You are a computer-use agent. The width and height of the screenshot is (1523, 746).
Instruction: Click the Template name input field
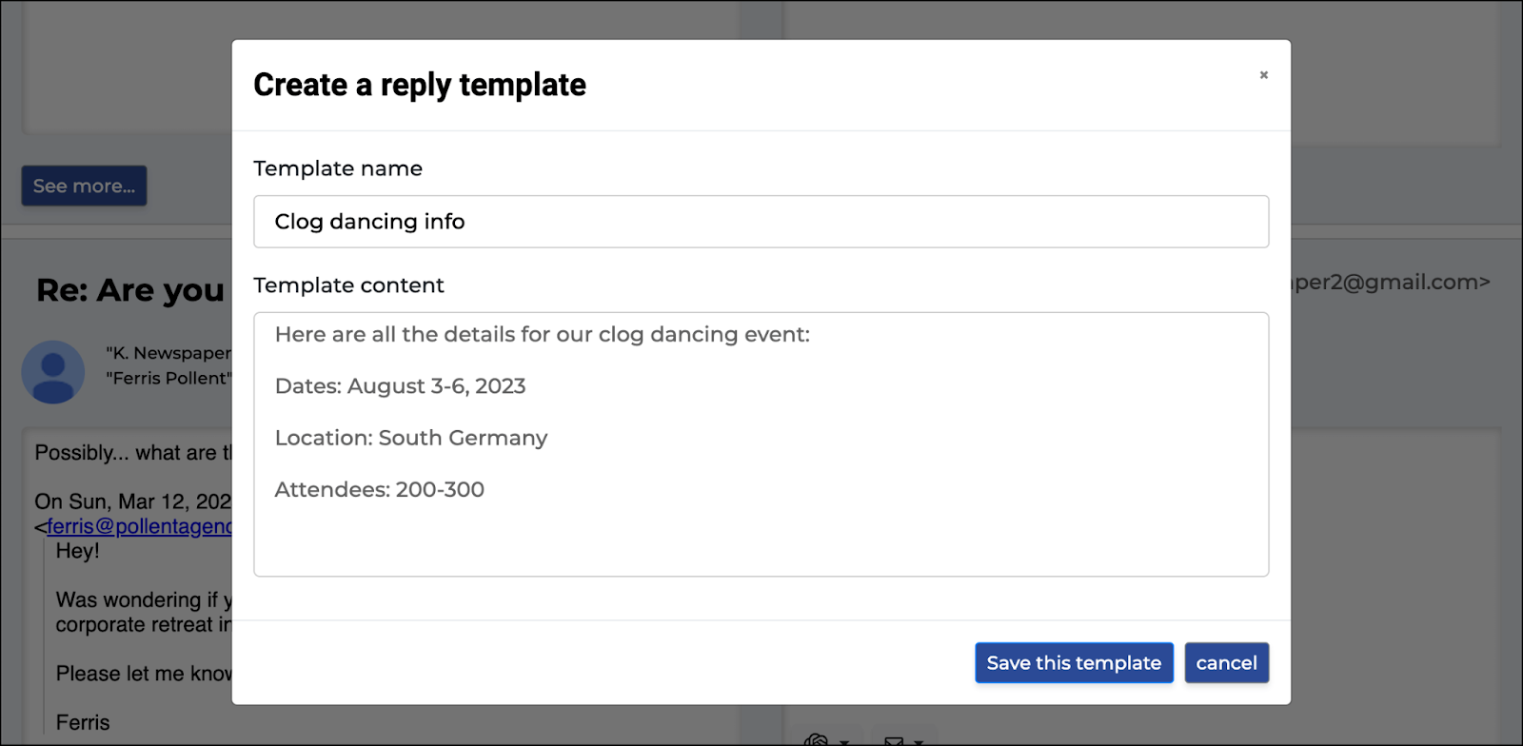(761, 222)
